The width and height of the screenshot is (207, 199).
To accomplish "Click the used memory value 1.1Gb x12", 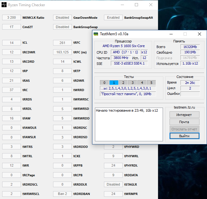I will [x=190, y=63].
